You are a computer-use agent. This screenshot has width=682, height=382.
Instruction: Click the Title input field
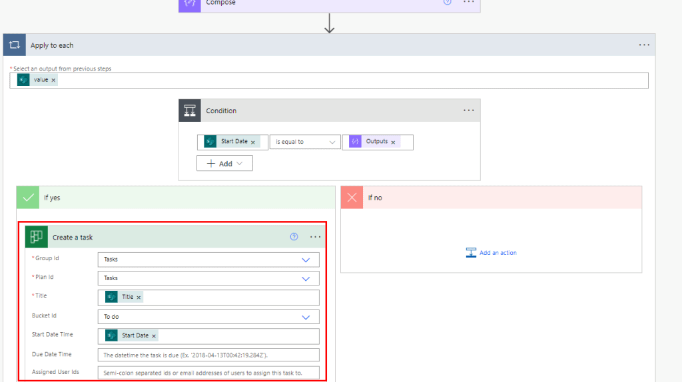[x=208, y=297]
